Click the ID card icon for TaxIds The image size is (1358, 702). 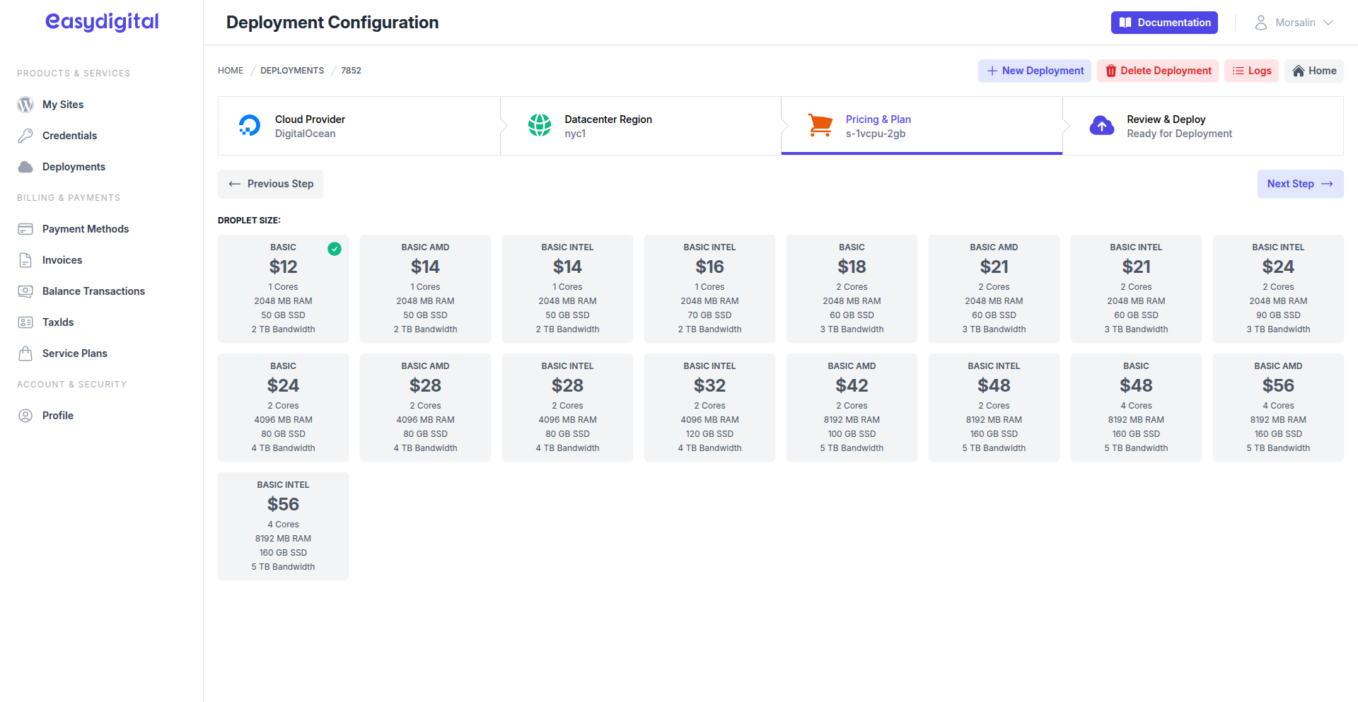coord(25,322)
